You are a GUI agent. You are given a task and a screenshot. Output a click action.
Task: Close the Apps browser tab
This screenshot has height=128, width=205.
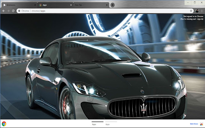(71, 5)
